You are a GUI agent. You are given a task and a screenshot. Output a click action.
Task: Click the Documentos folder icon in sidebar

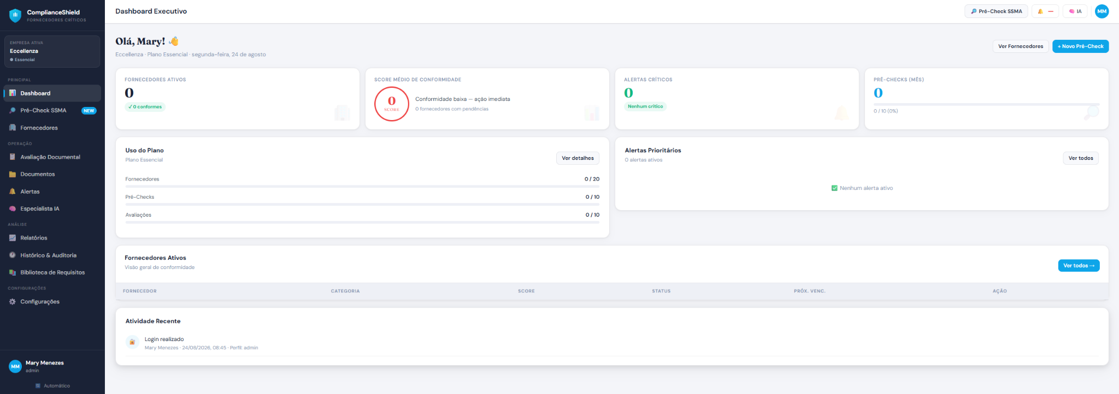13,174
